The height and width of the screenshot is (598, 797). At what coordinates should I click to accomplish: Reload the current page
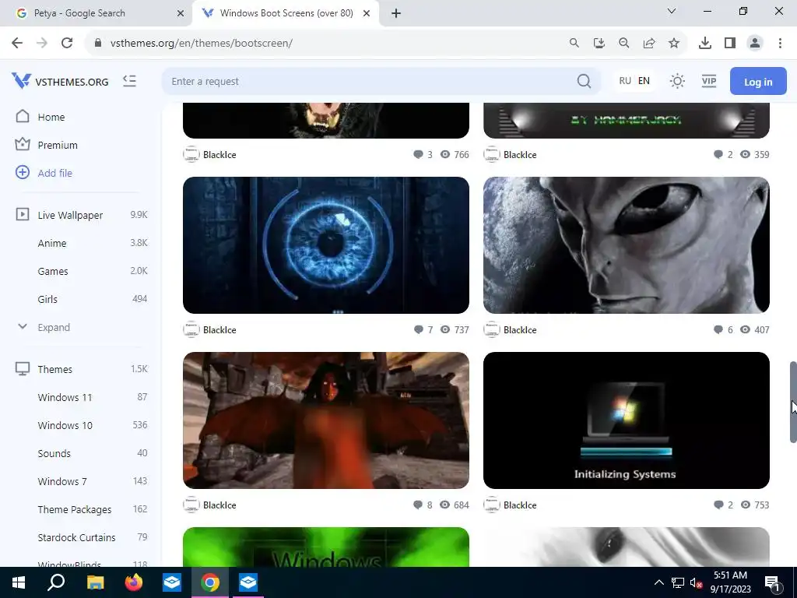click(67, 43)
